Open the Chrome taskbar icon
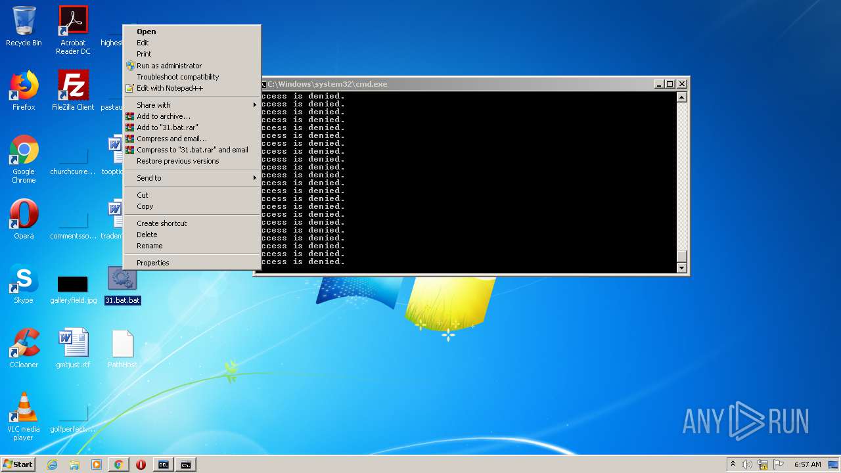This screenshot has width=841, height=473. click(118, 464)
